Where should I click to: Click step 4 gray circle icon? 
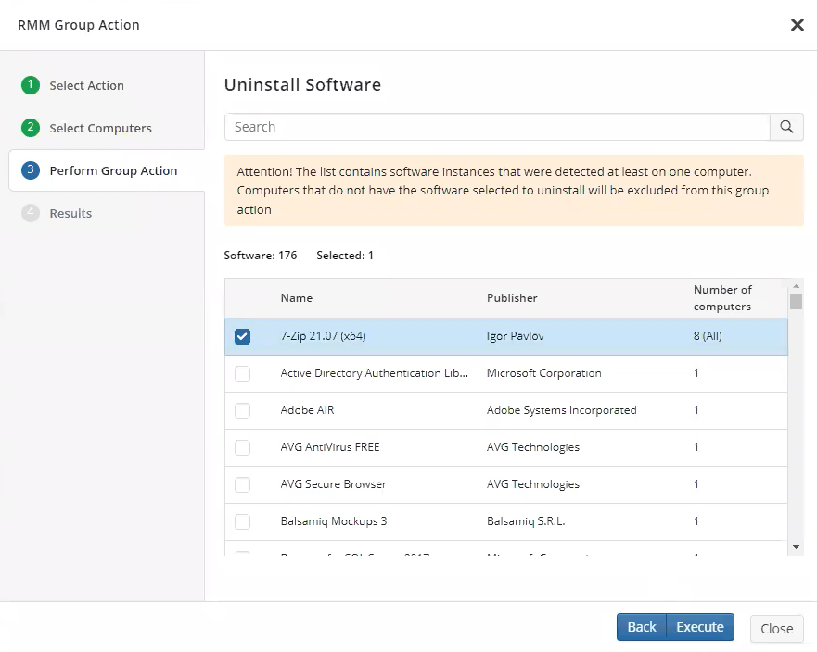pos(31,213)
